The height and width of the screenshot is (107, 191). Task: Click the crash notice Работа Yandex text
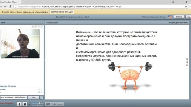(x=25, y=12)
